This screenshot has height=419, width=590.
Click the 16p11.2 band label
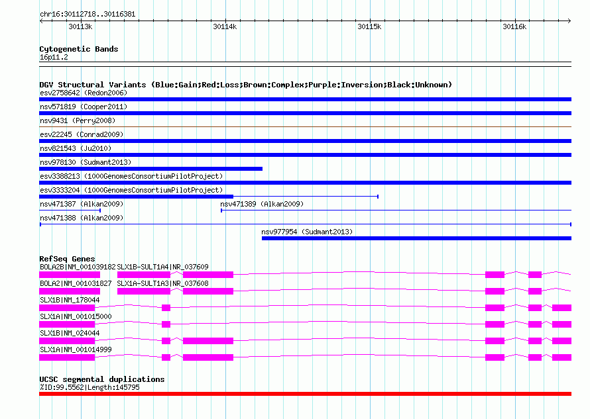(54, 57)
